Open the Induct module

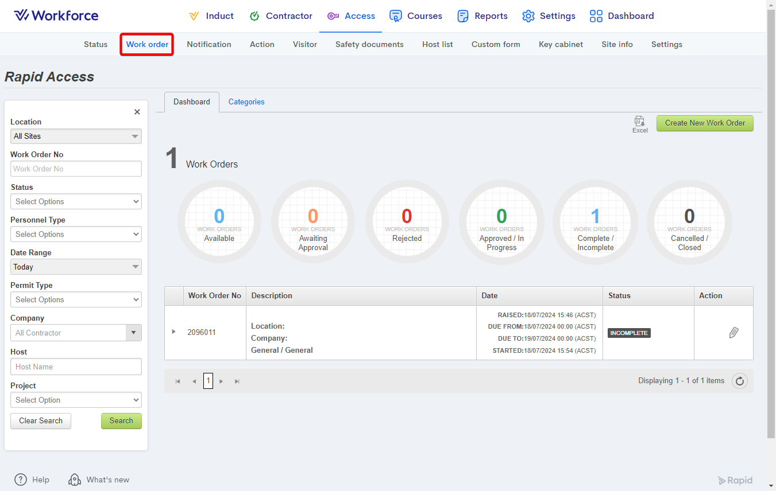(x=211, y=16)
